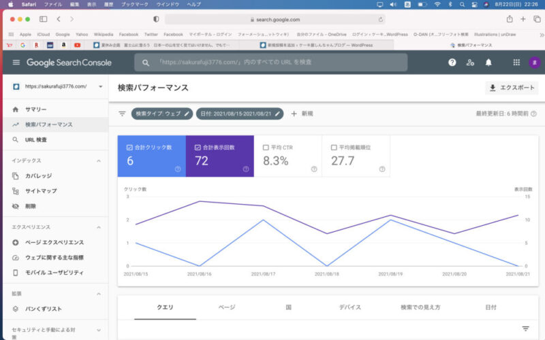Open the purple account avatar
Viewport: 545px width, 340px height.
click(x=535, y=63)
